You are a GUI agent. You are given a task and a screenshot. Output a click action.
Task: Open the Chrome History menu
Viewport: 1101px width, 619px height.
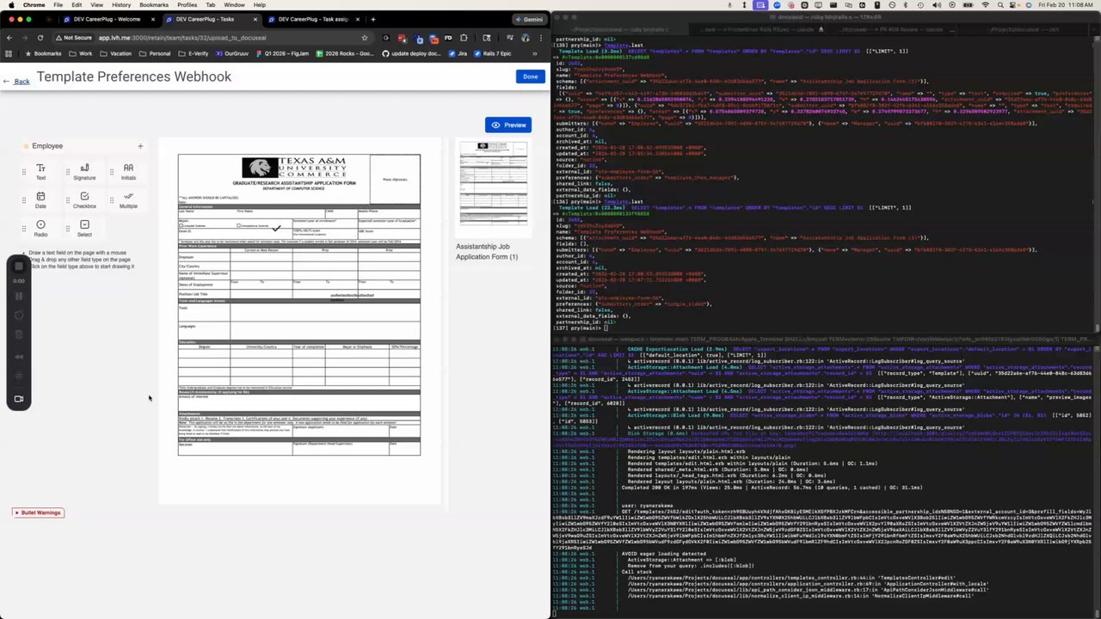pos(120,5)
